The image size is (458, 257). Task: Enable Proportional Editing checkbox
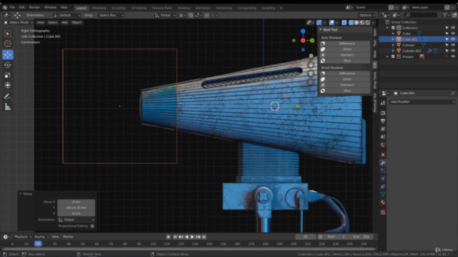[92, 226]
